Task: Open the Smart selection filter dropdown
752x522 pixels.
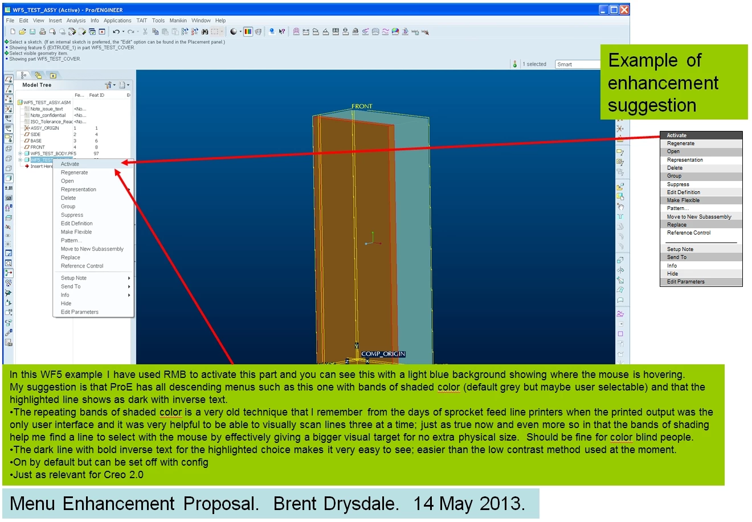Action: (578, 64)
